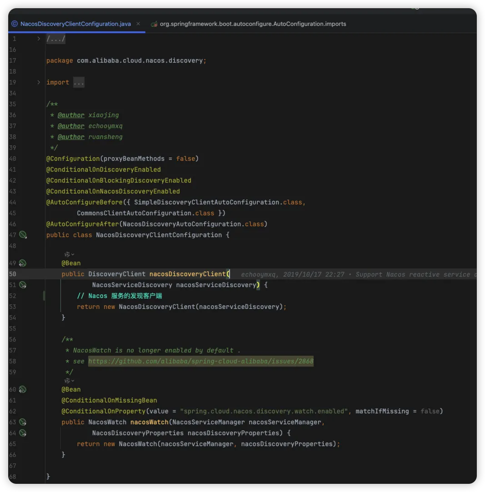Screen dimensions: 485x492
Task: Expand the collapsed import section on line 19
Action: click(x=39, y=82)
